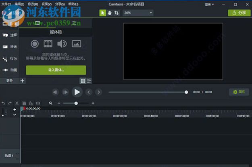Image resolution: width=252 pixels, height=167 pixels.
Task: Activate the hand pan tool
Action: [110, 13]
